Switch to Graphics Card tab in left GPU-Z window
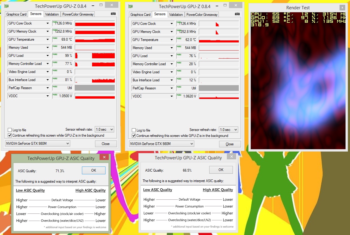 [16, 14]
